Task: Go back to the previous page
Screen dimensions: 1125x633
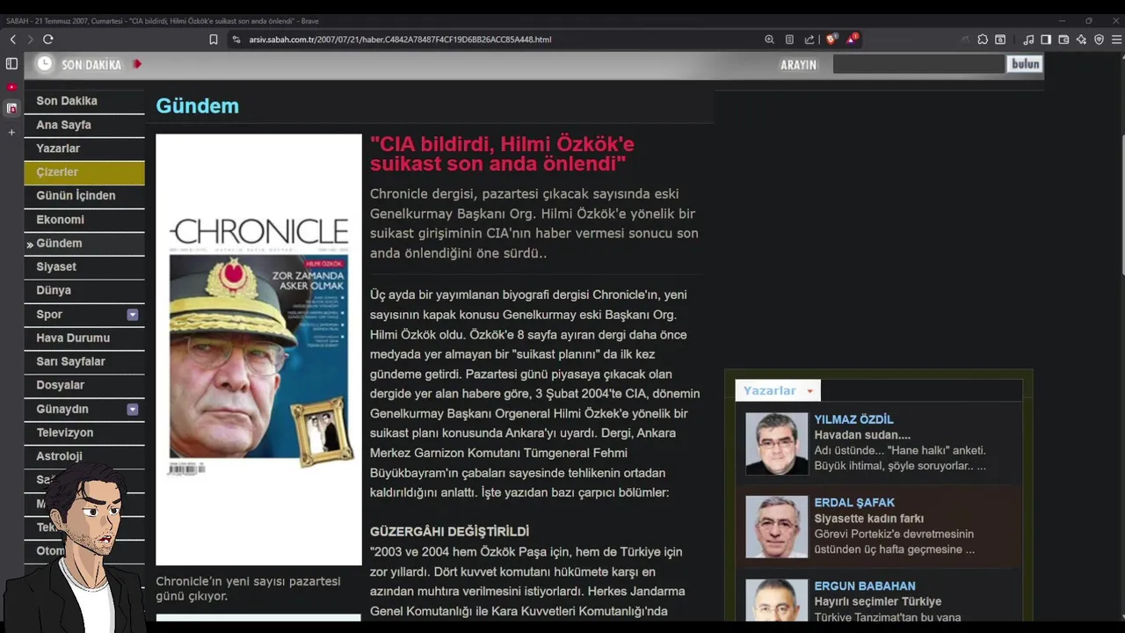Action: (12, 40)
